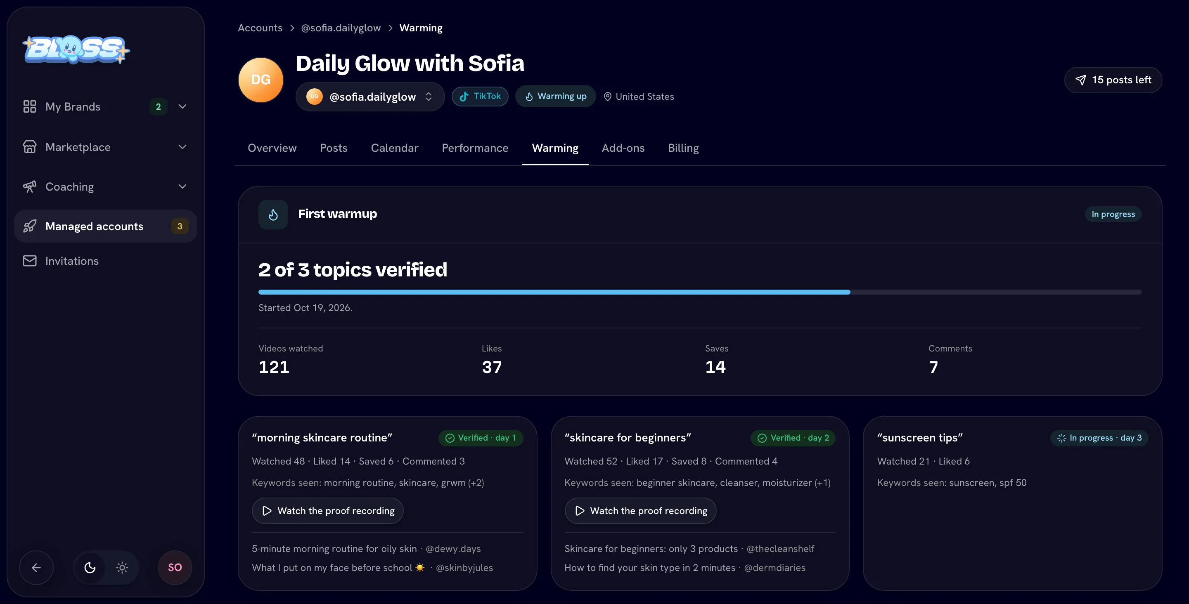1189x604 pixels.
Task: Watch proof recording for morning skincare routine
Action: tap(328, 511)
